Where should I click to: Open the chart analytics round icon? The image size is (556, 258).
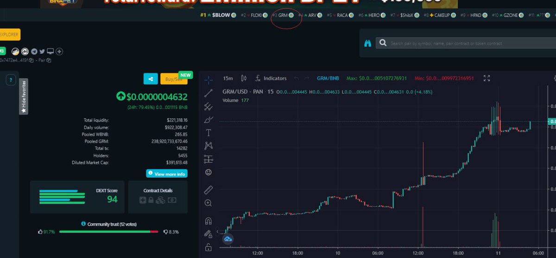[15, 51]
